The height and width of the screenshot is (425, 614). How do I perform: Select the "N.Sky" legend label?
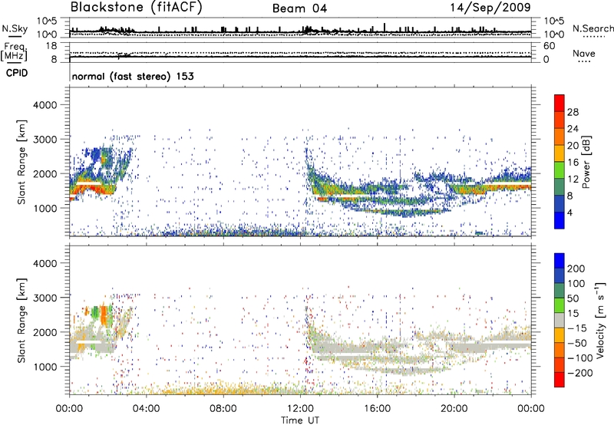[15, 28]
